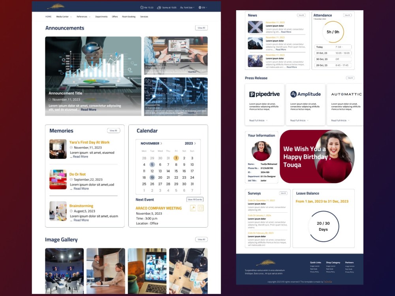Click the globe language icon
Image resolution: width=395 pixels, height=296 pixels.
click(x=200, y=7)
